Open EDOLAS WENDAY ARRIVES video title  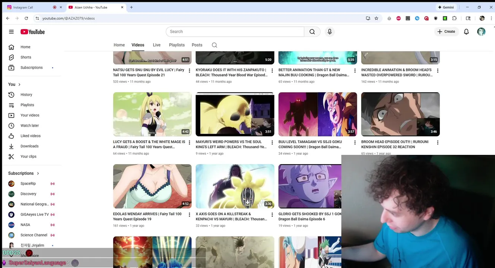pyautogui.click(x=147, y=217)
